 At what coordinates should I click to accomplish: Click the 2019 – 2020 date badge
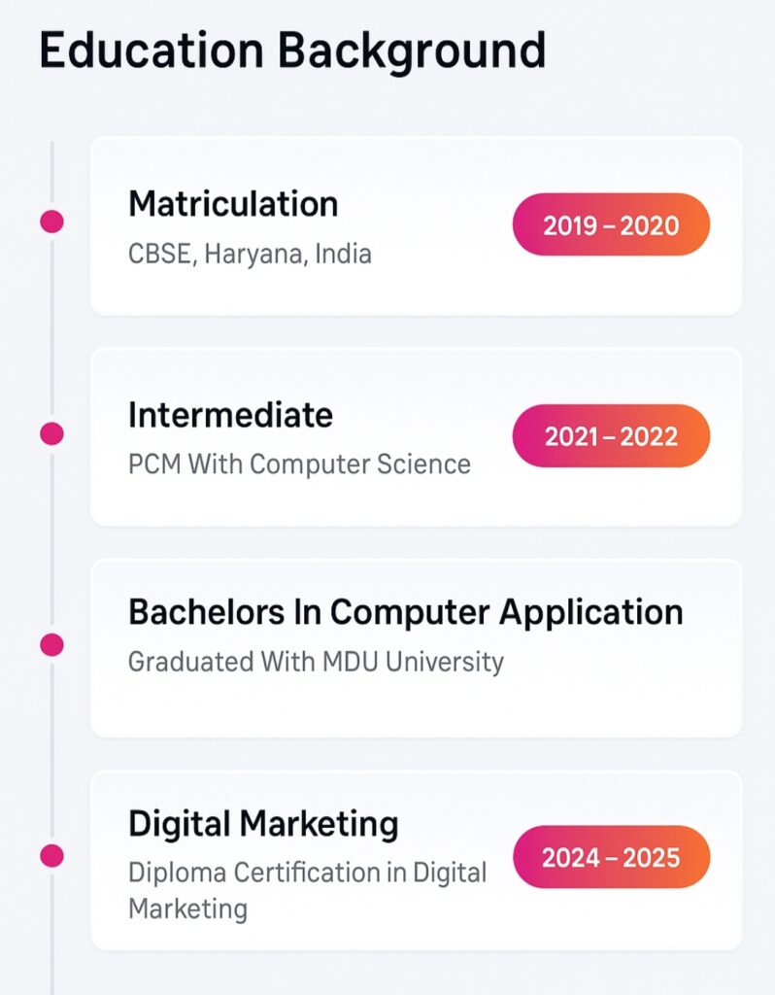[x=611, y=225]
